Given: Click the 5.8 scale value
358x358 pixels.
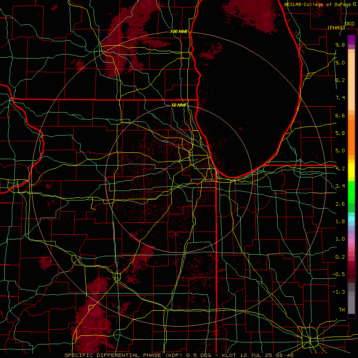Looking at the screenshot, I should coord(340,133).
